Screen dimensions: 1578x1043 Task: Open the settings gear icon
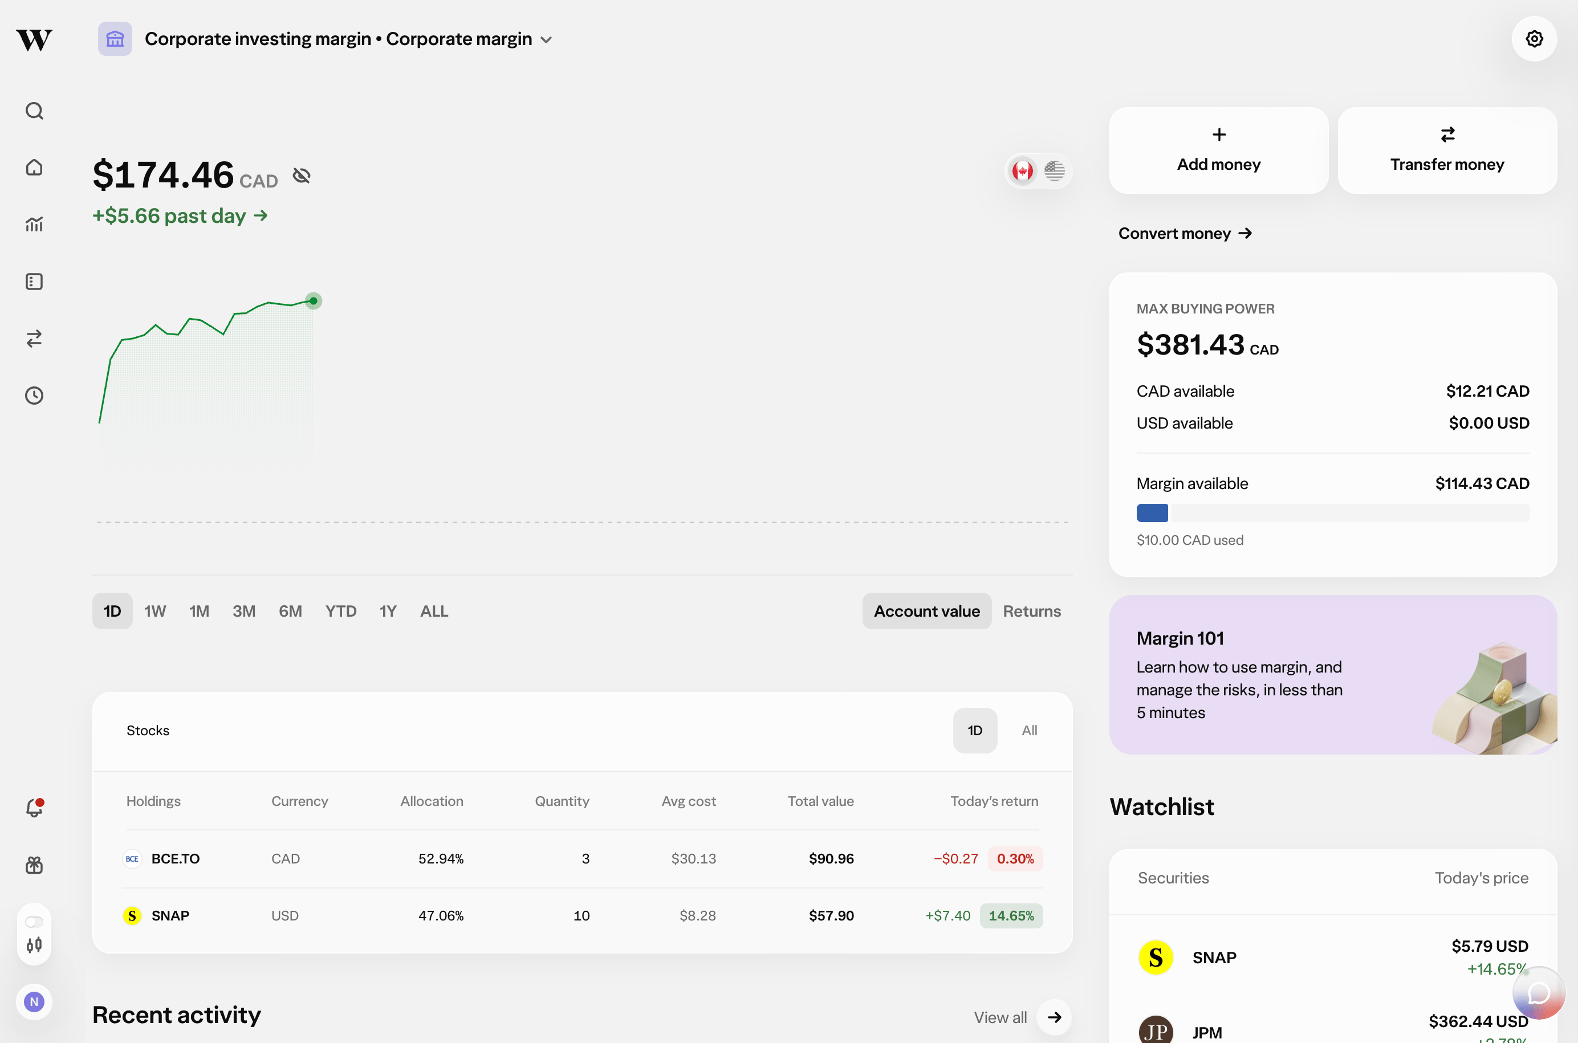[x=1534, y=39]
